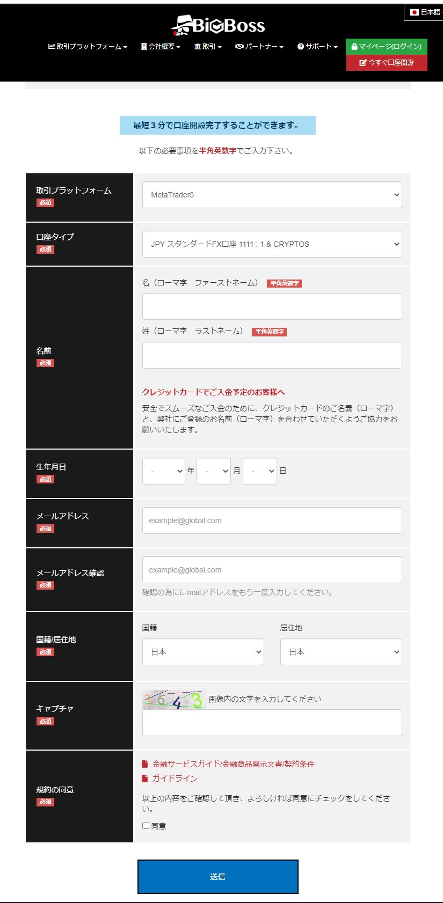This screenshot has width=443, height=903.
Task: Open the 取引 menu
Action: click(208, 47)
